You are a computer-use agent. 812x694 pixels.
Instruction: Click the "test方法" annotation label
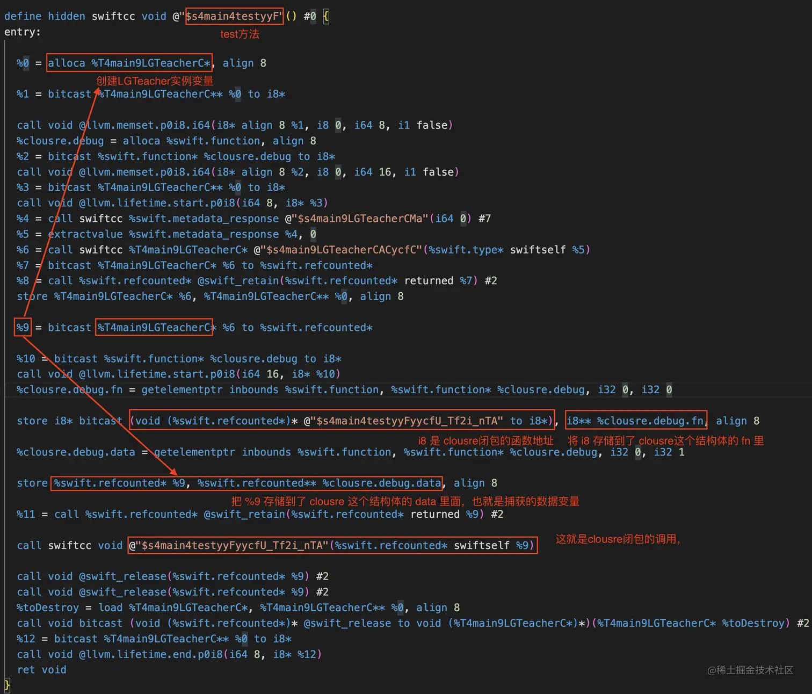(x=240, y=34)
